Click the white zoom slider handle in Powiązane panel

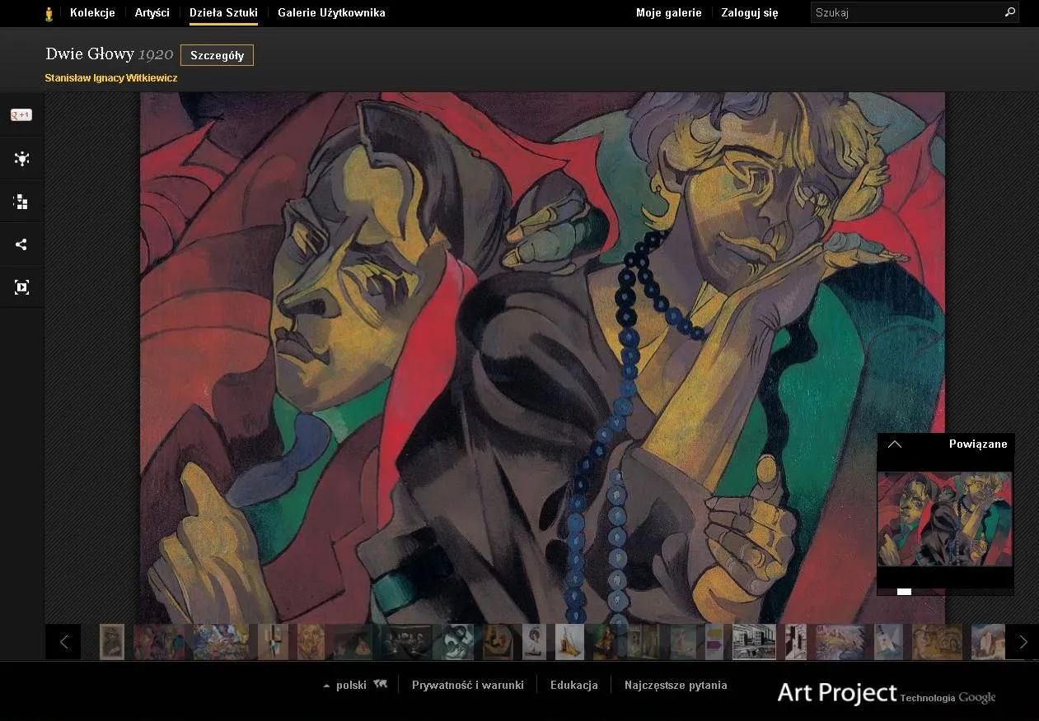point(904,592)
